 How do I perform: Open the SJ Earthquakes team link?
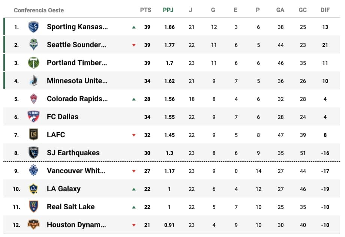[73, 153]
